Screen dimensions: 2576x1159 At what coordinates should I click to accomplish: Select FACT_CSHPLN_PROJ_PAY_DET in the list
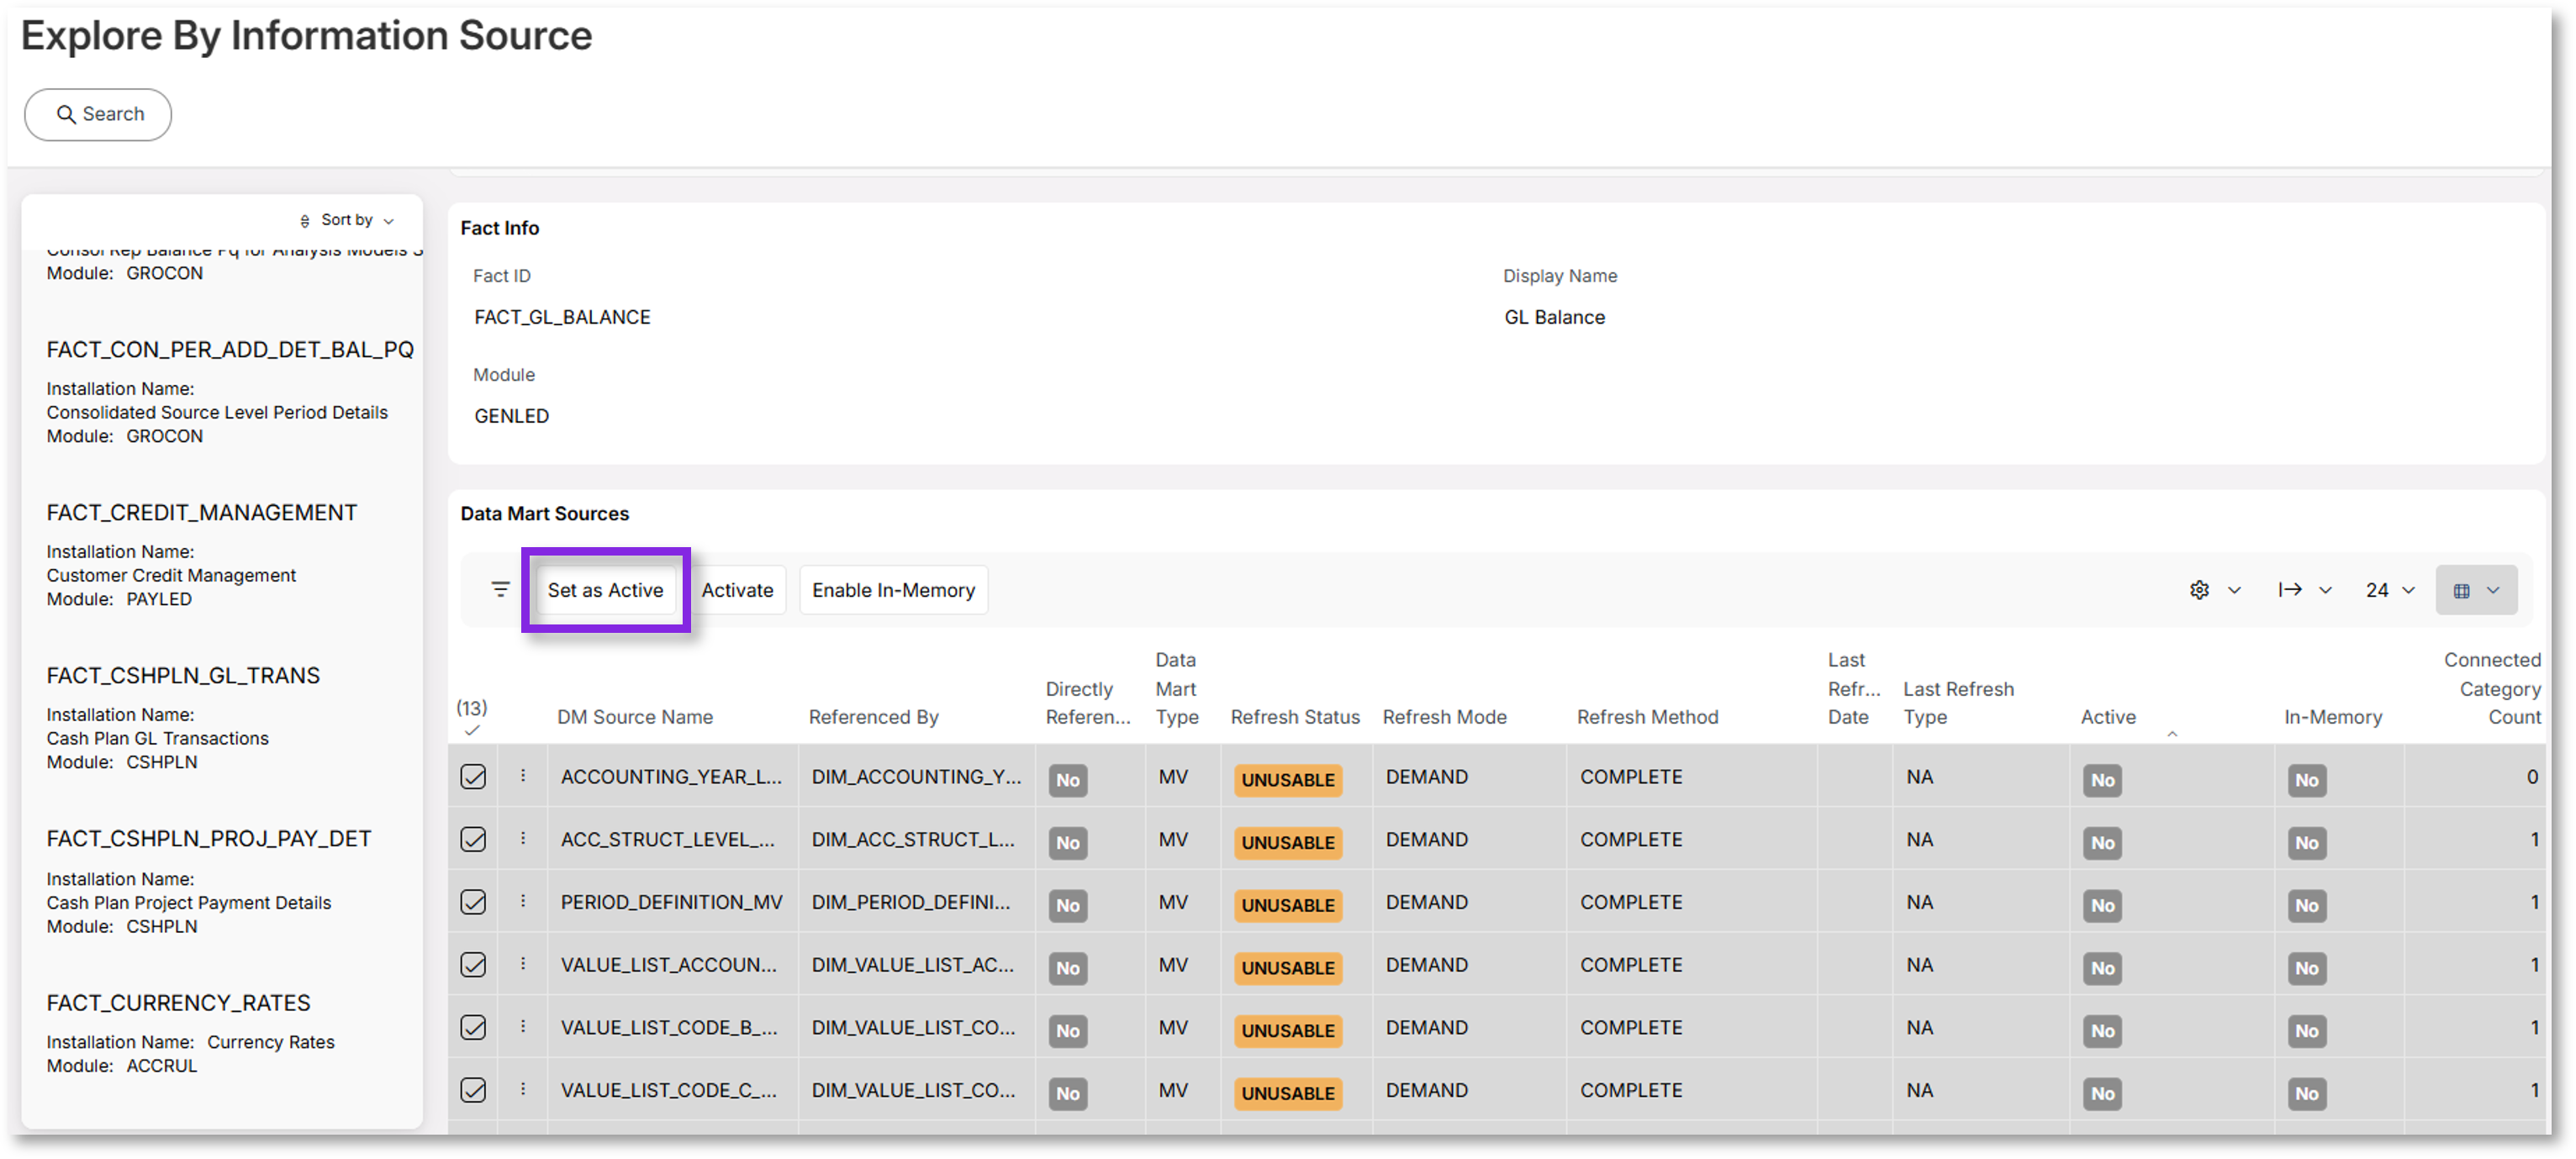(x=208, y=839)
